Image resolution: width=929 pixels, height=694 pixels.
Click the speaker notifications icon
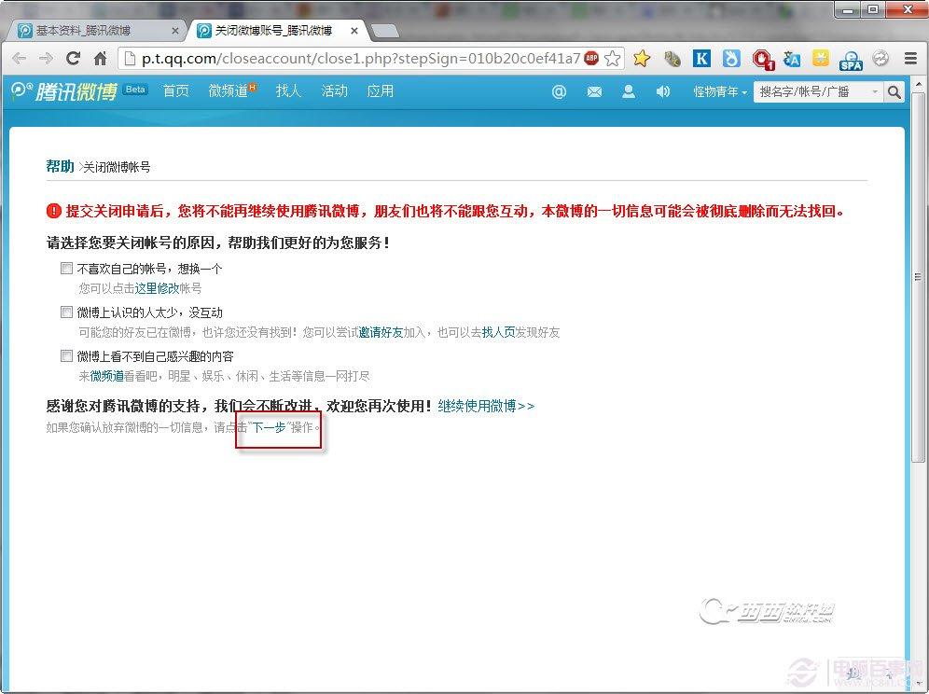point(663,91)
